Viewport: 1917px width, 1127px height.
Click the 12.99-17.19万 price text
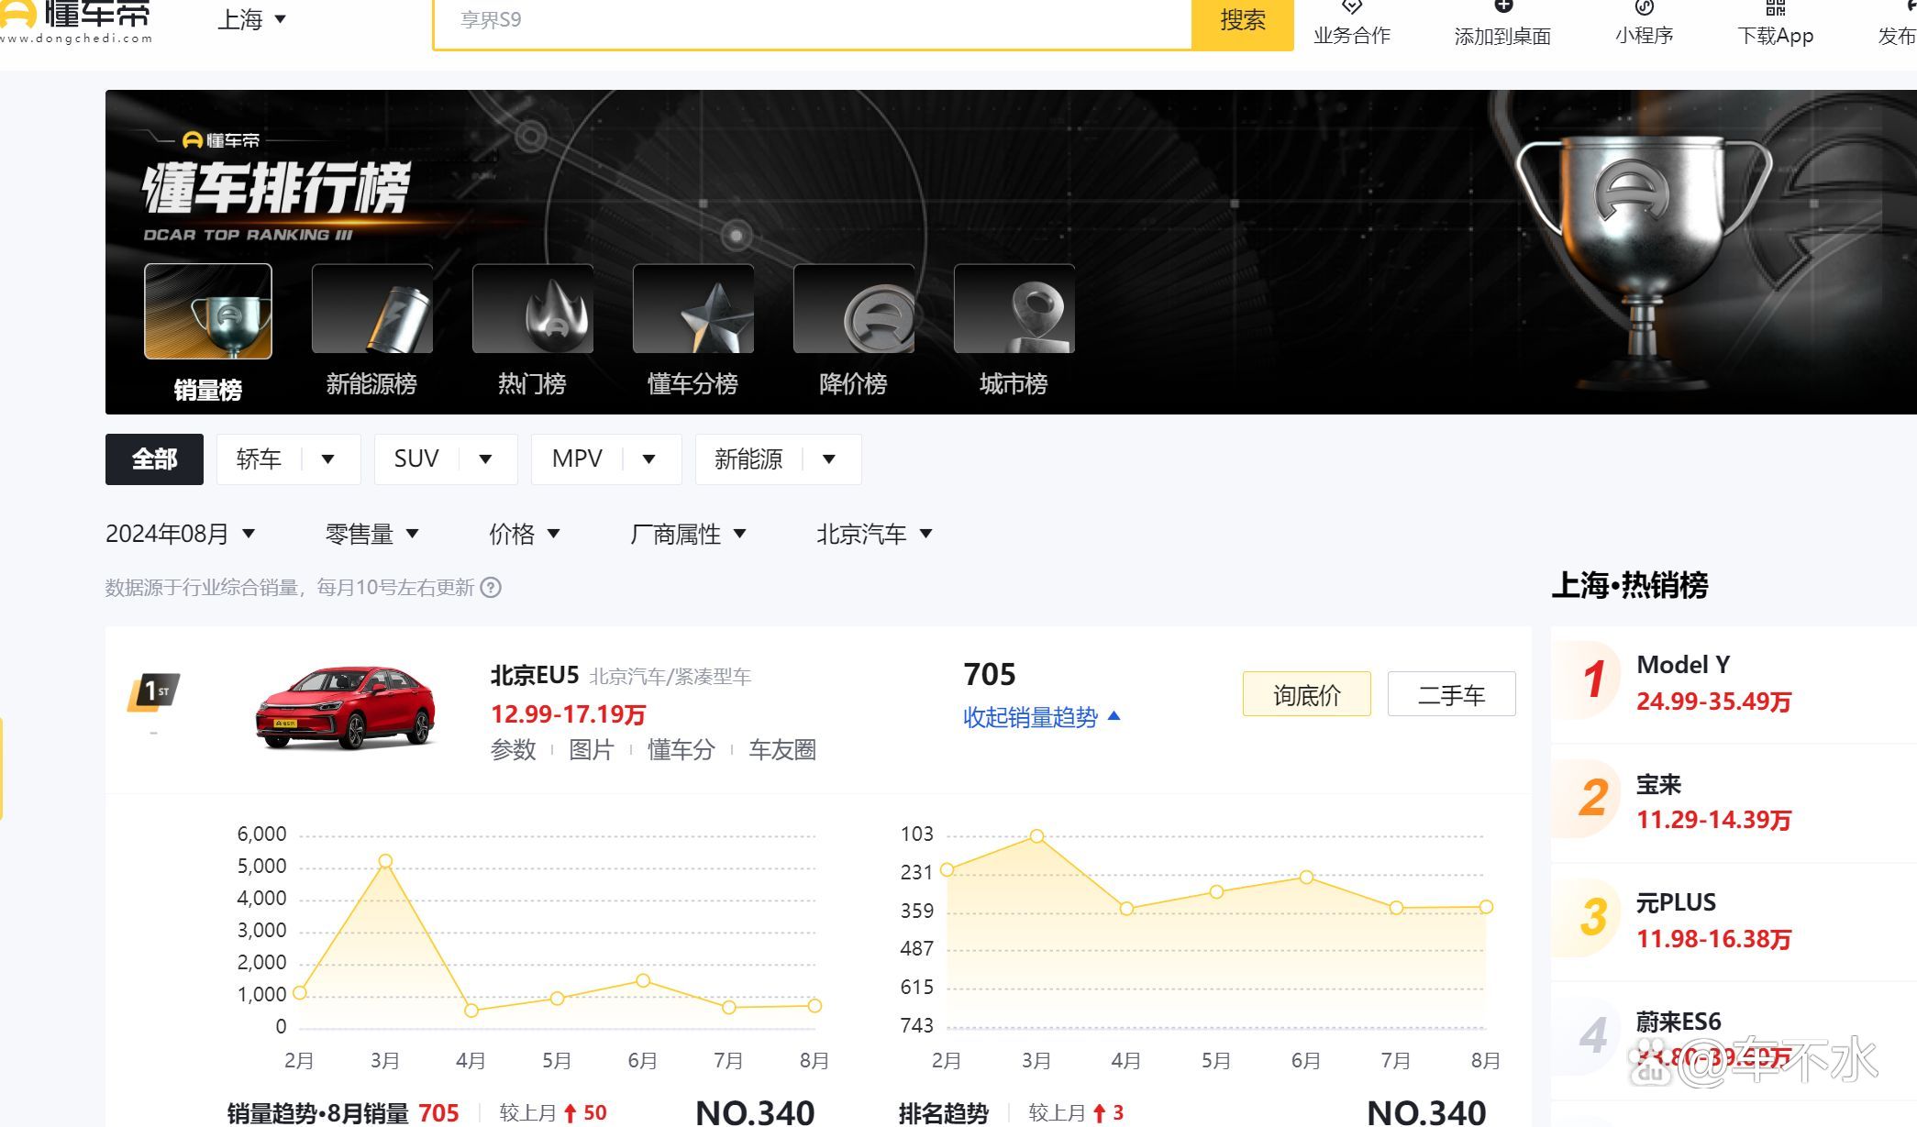569,714
